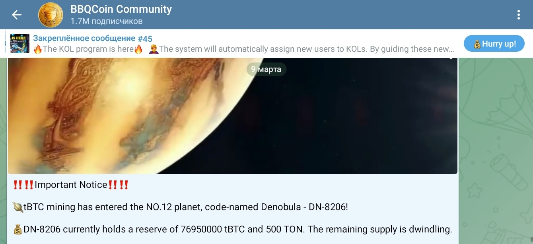Click red exclamation marks after "Important Notice"

[119, 185]
